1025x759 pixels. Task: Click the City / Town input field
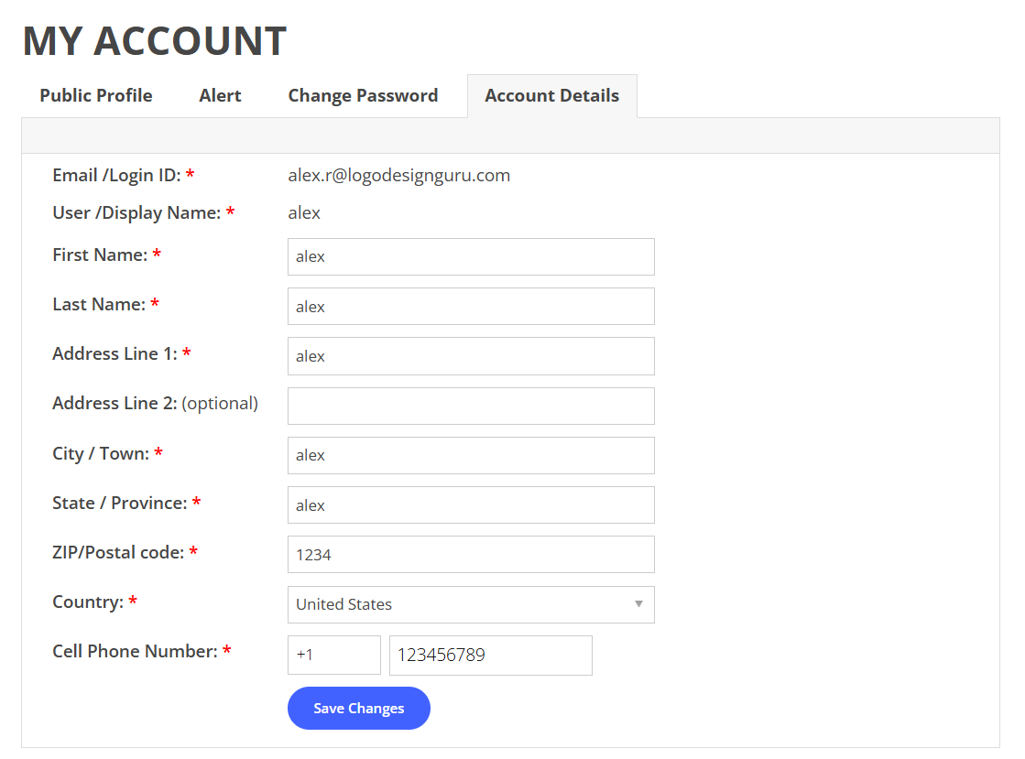(x=471, y=455)
